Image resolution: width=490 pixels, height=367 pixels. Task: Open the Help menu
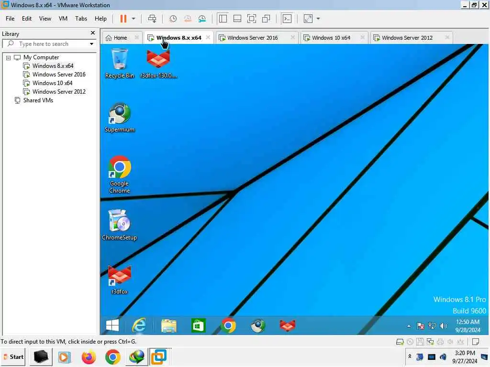point(100,19)
